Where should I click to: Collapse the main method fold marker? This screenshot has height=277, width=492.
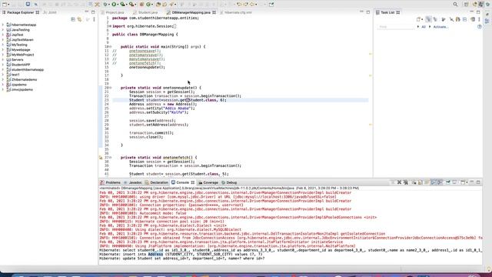[x=110, y=47]
